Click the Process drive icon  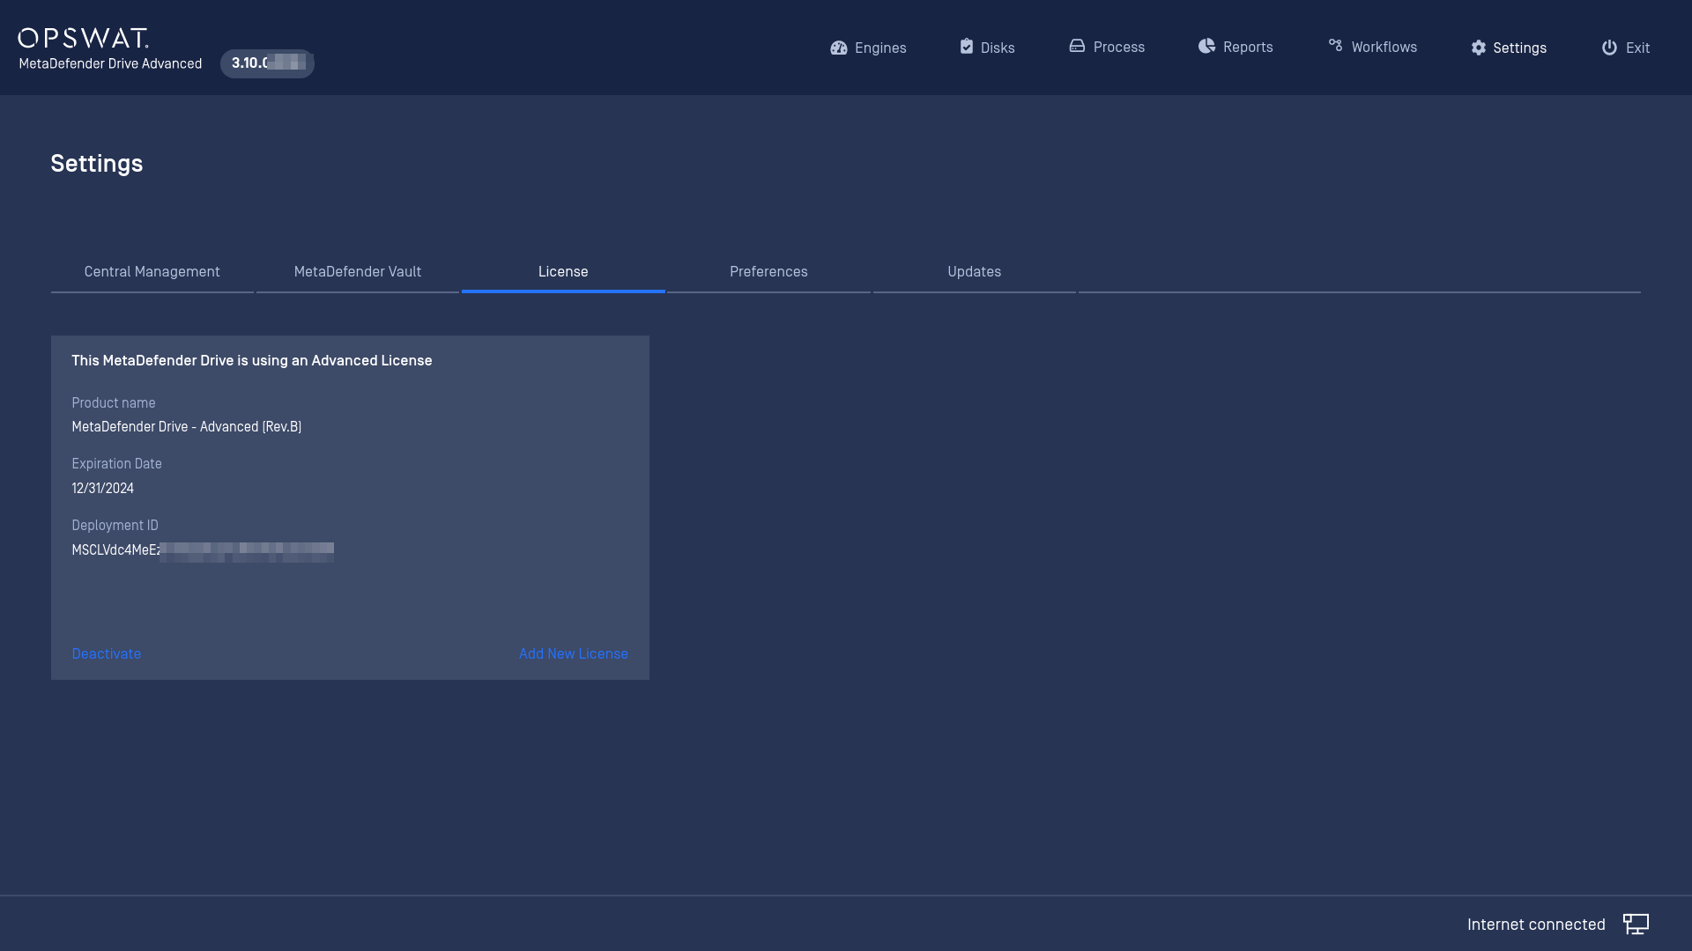(1077, 46)
